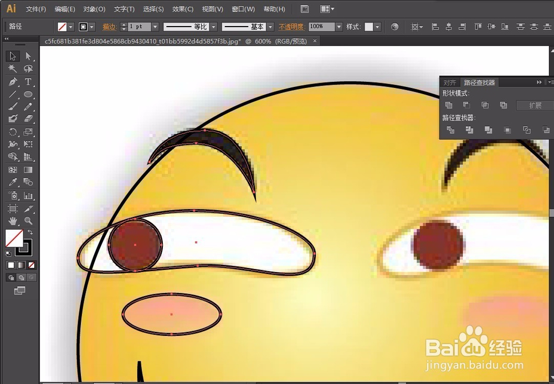The height and width of the screenshot is (384, 554).
Task: Open the stroke weight dropdown
Action: point(155,27)
